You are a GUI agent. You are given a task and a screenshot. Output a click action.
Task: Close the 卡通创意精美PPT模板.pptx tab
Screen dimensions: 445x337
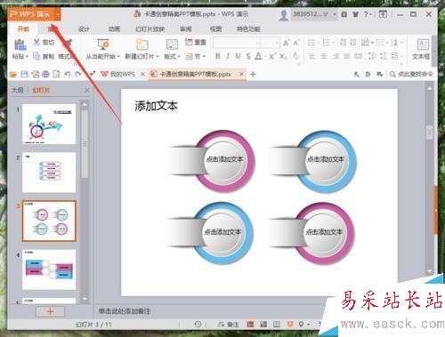point(242,74)
